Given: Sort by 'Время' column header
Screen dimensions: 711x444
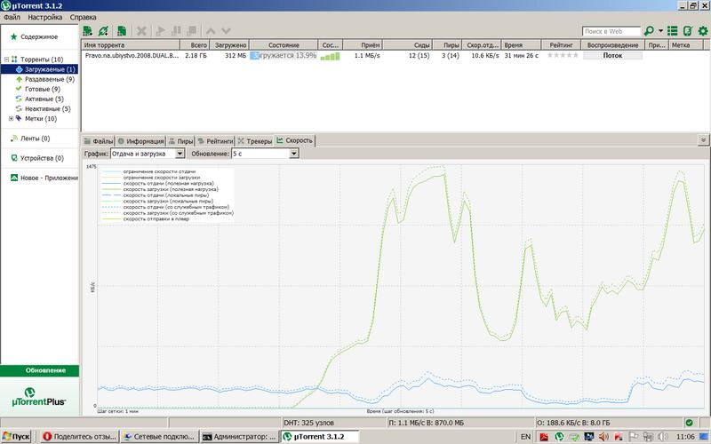Looking at the screenshot, I should [x=521, y=45].
